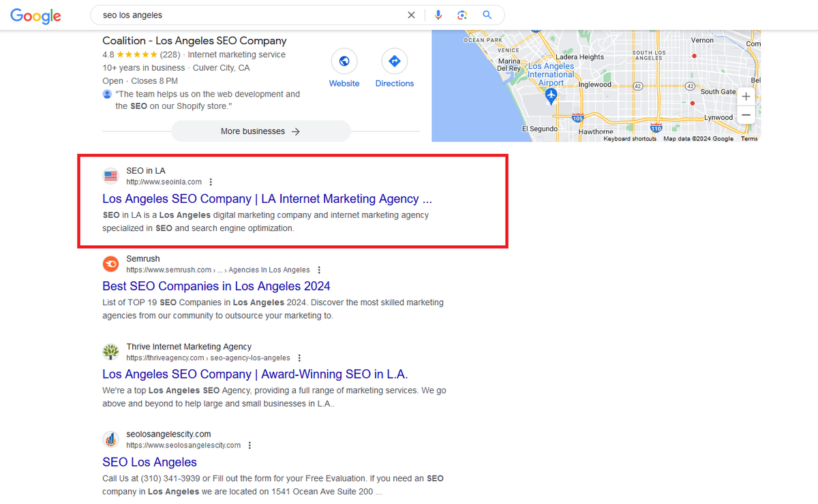
Task: Click the seolosangelescity.com favicon
Action: pos(110,439)
